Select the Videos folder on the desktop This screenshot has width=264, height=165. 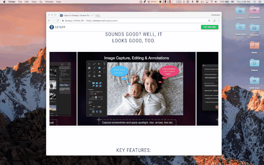pos(254,65)
